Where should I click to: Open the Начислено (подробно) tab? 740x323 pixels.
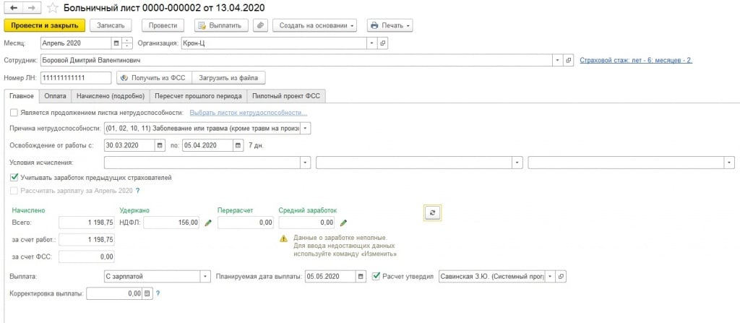(111, 96)
